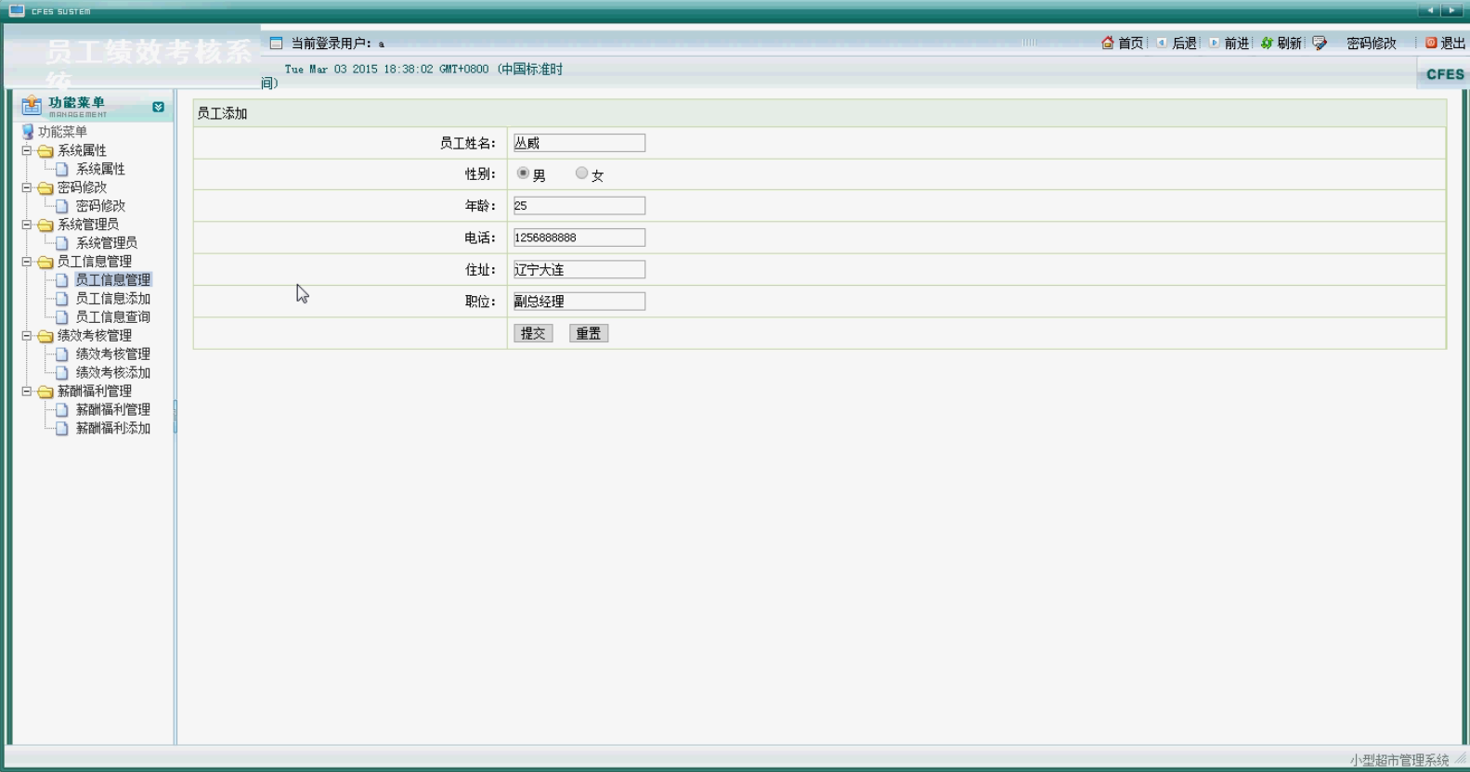Click the page icon beside 当前登录用户

pyautogui.click(x=276, y=43)
